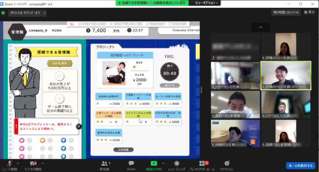
Task: Click the green encryption shield icon
Action: [x=3, y=13]
